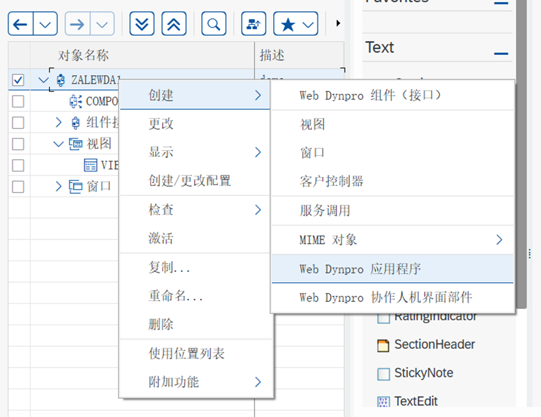Click the TextEdit element icon
The image size is (541, 417).
coord(383,402)
